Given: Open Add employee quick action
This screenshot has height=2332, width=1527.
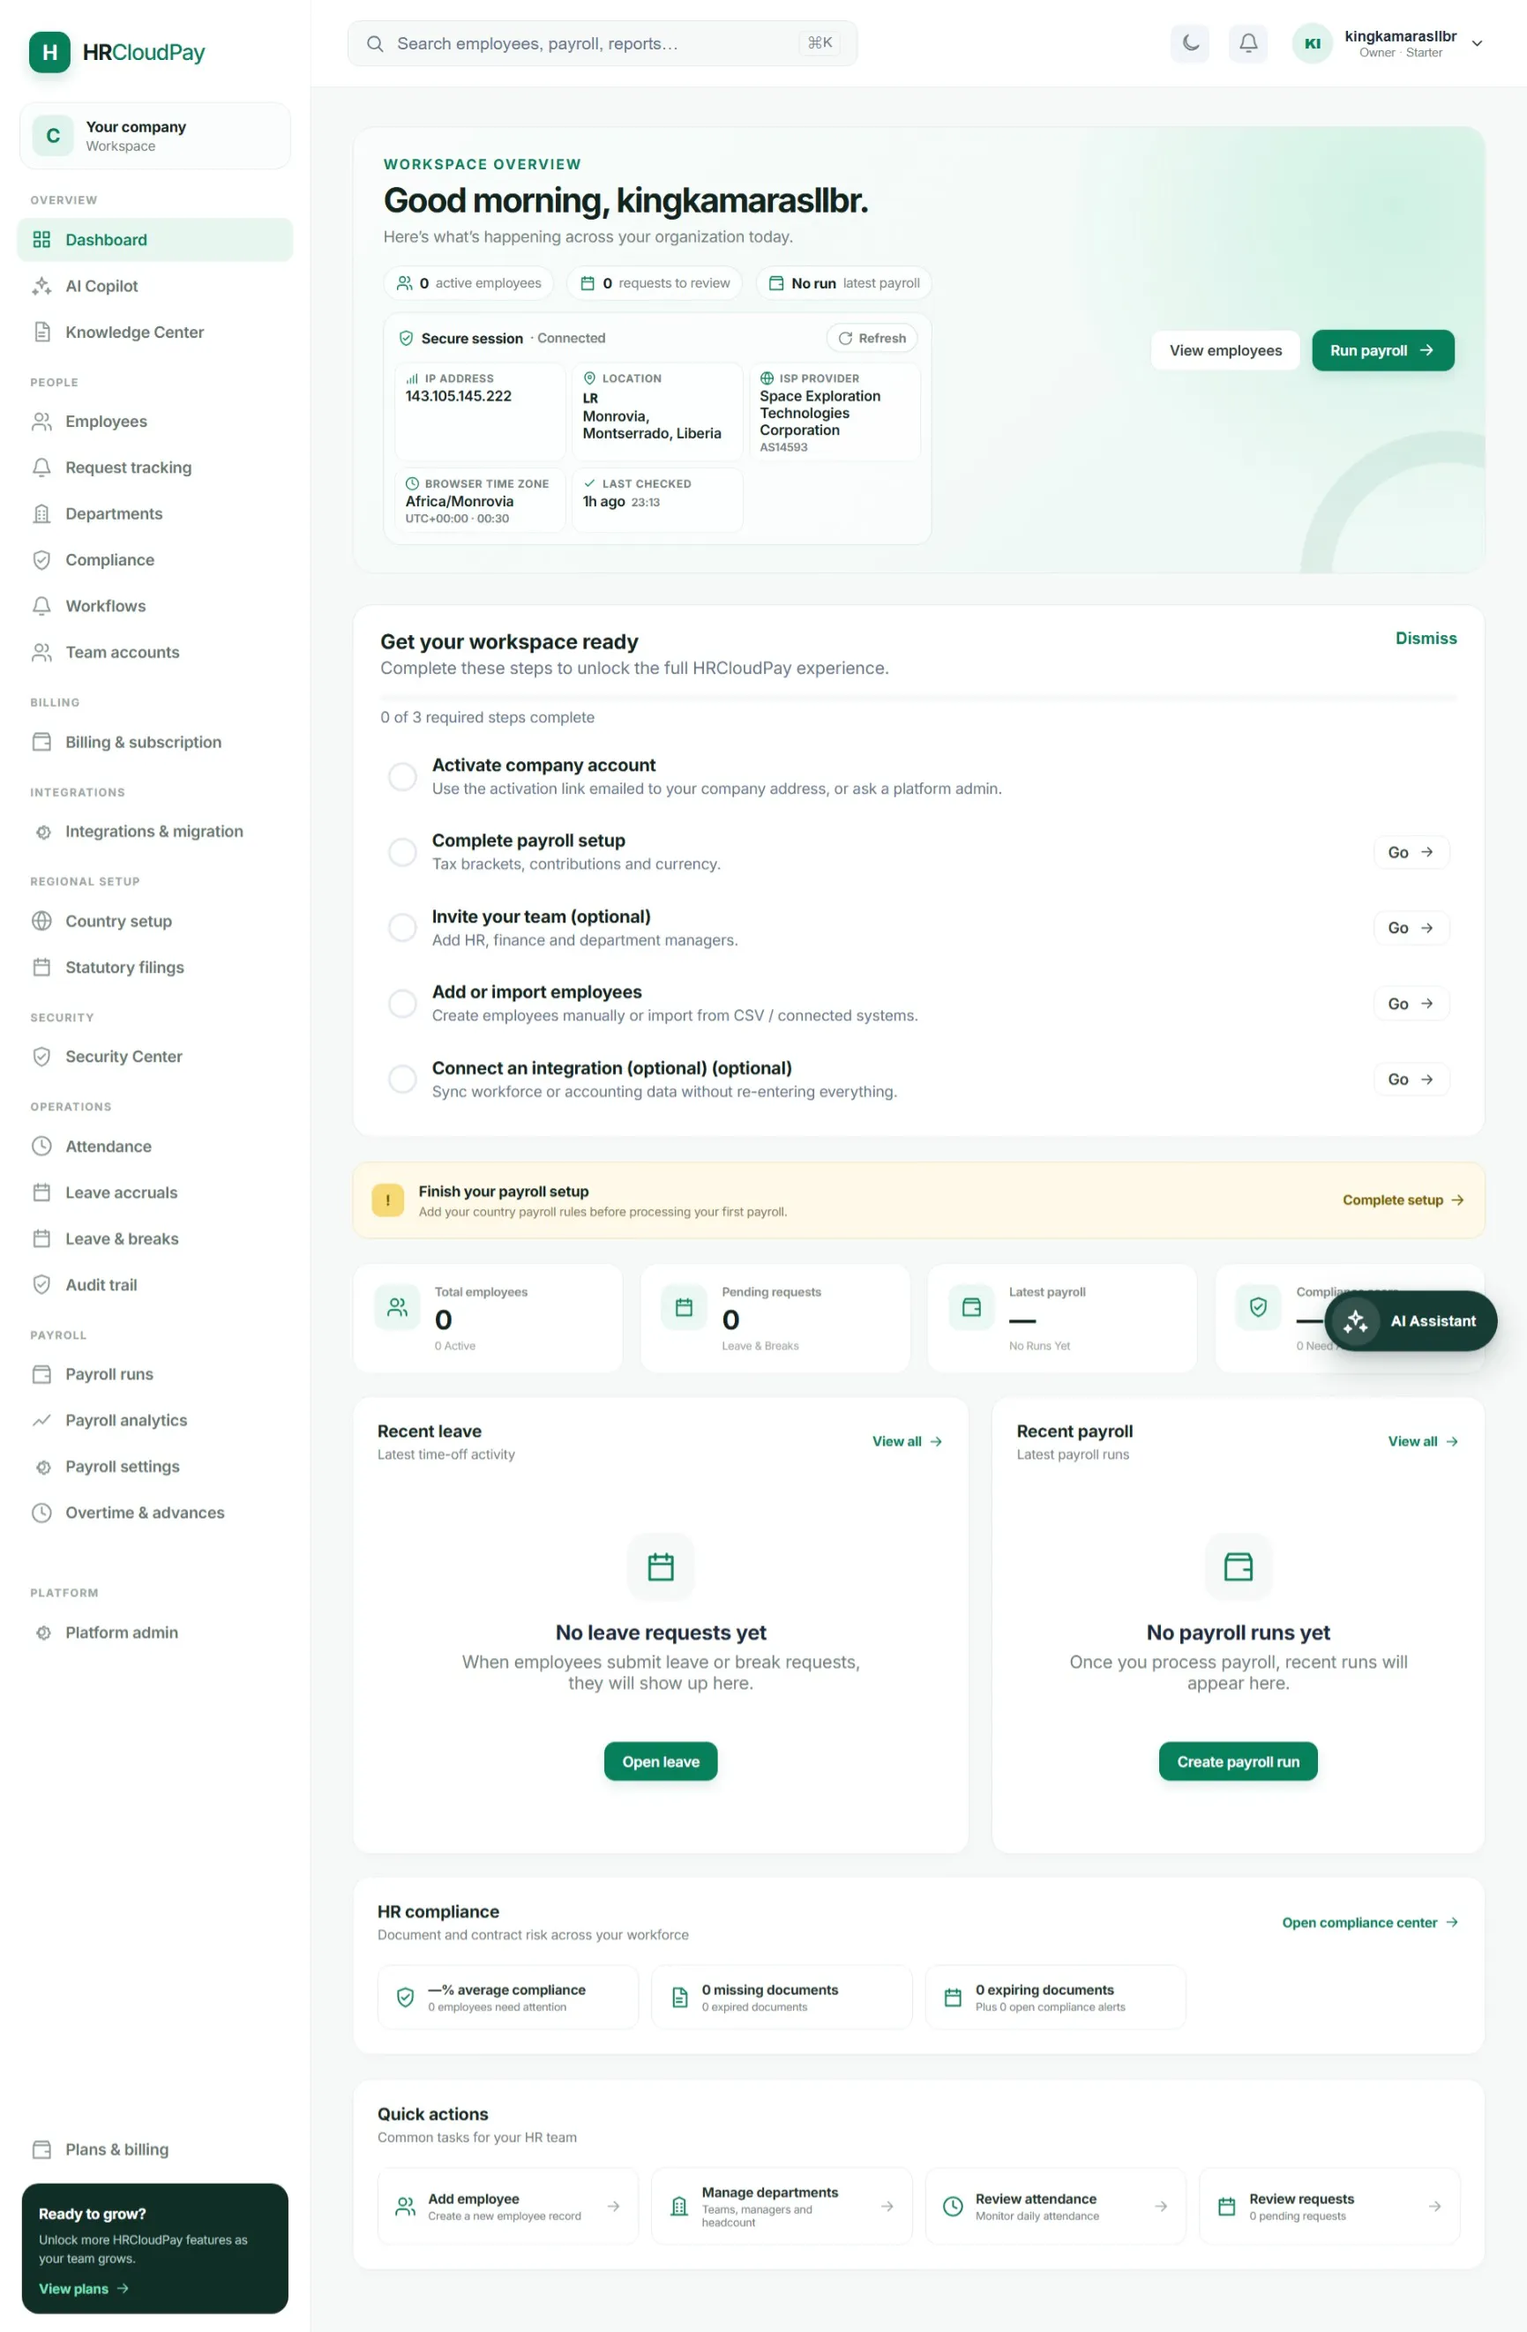Looking at the screenshot, I should coord(508,2206).
